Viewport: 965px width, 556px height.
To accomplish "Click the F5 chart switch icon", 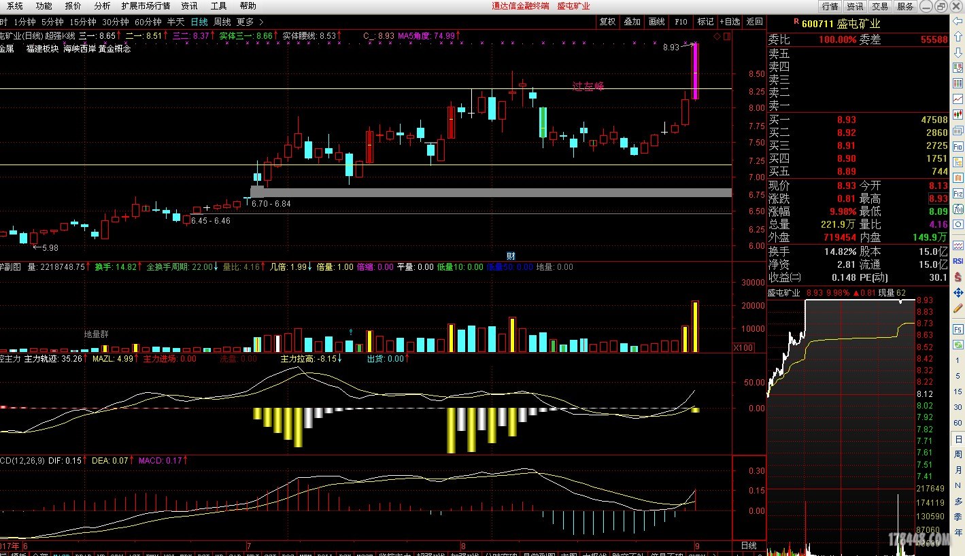I will 958,329.
